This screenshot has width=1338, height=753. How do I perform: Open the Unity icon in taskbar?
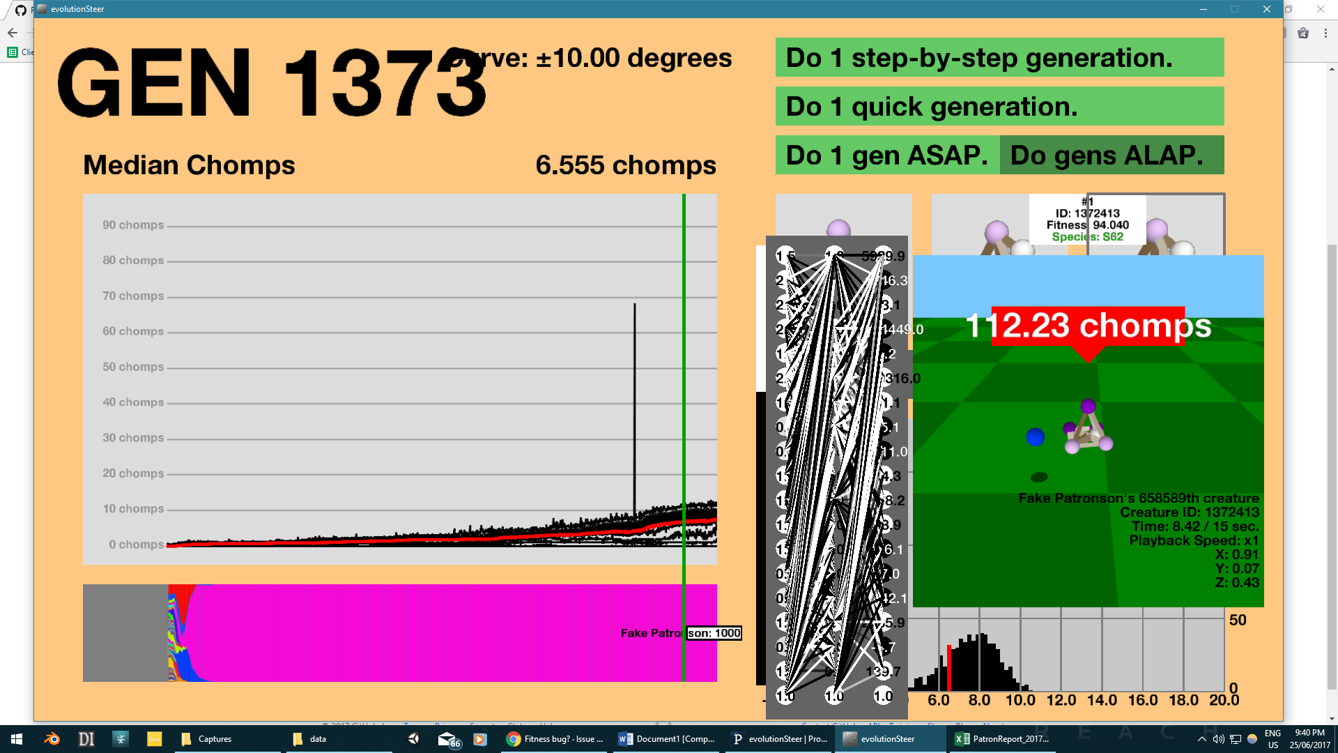click(414, 739)
